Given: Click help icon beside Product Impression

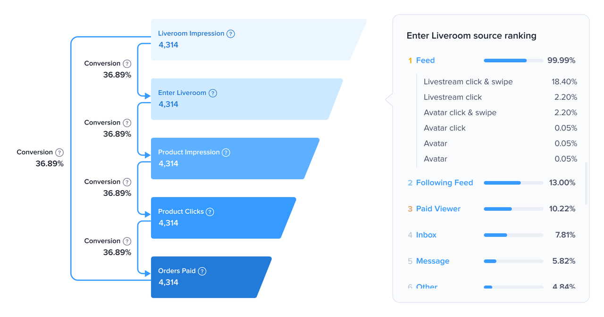Looking at the screenshot, I should tap(226, 152).
